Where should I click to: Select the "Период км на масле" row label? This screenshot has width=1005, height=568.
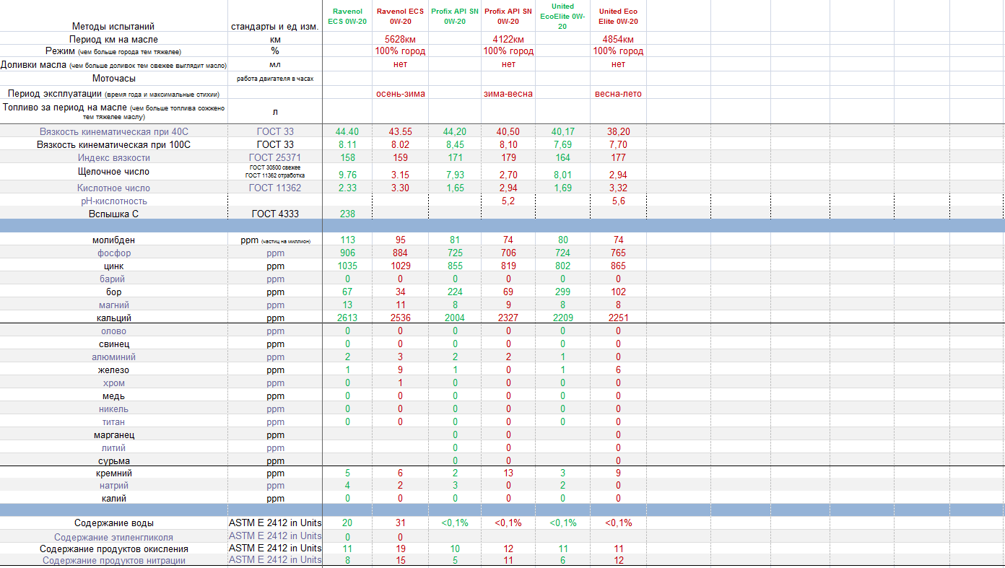click(x=113, y=39)
